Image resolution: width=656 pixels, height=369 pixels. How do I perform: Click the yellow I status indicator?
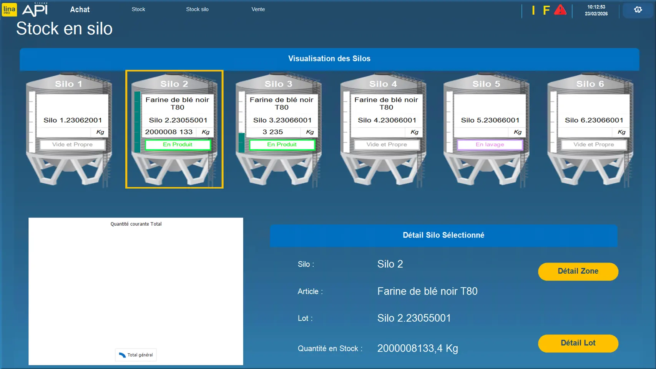tap(533, 10)
